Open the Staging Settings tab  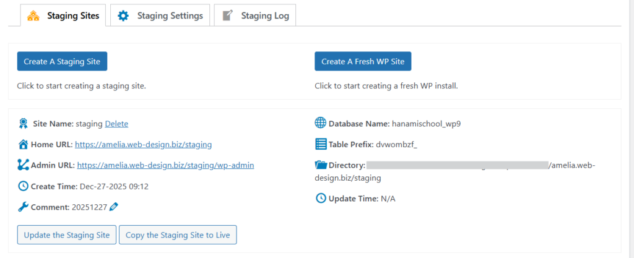(160, 16)
